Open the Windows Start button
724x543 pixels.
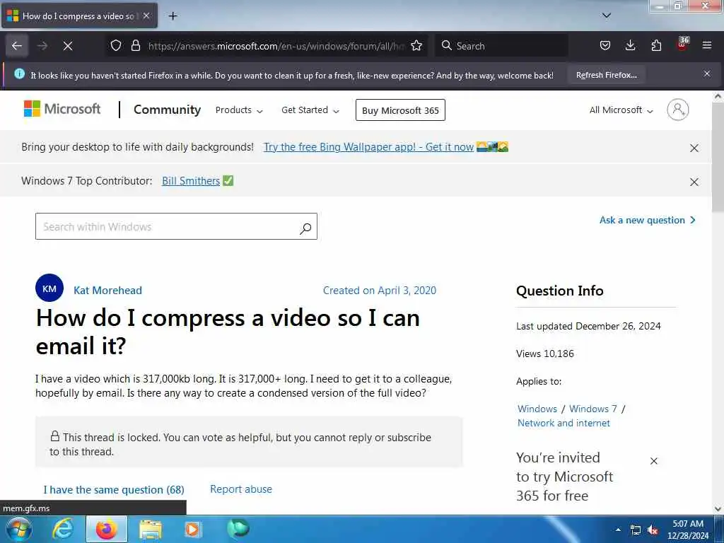(18, 529)
